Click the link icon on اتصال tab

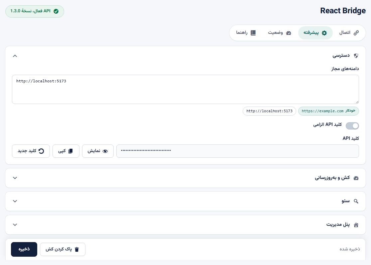(x=356, y=33)
